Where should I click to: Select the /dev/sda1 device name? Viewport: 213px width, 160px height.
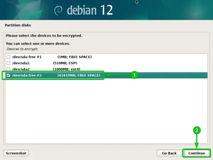tap(21, 63)
